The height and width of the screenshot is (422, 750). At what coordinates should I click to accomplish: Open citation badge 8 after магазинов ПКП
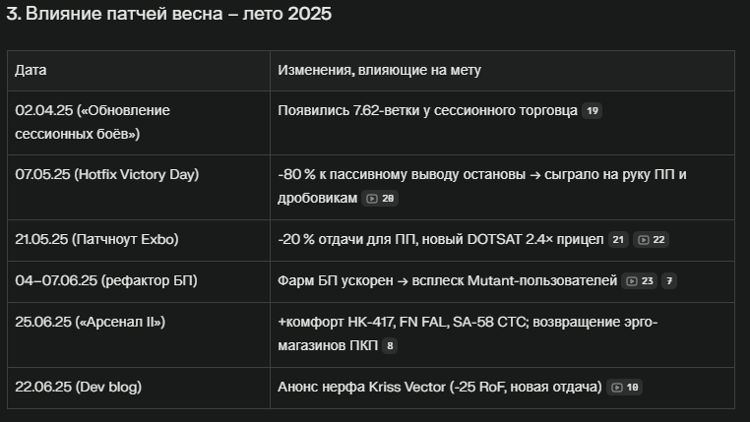[390, 345]
